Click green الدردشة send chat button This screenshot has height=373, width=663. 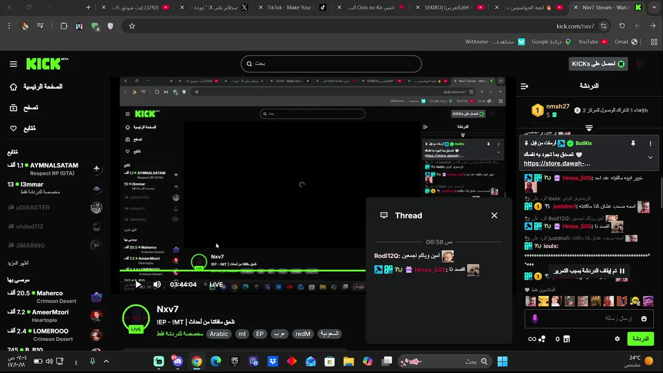640,339
